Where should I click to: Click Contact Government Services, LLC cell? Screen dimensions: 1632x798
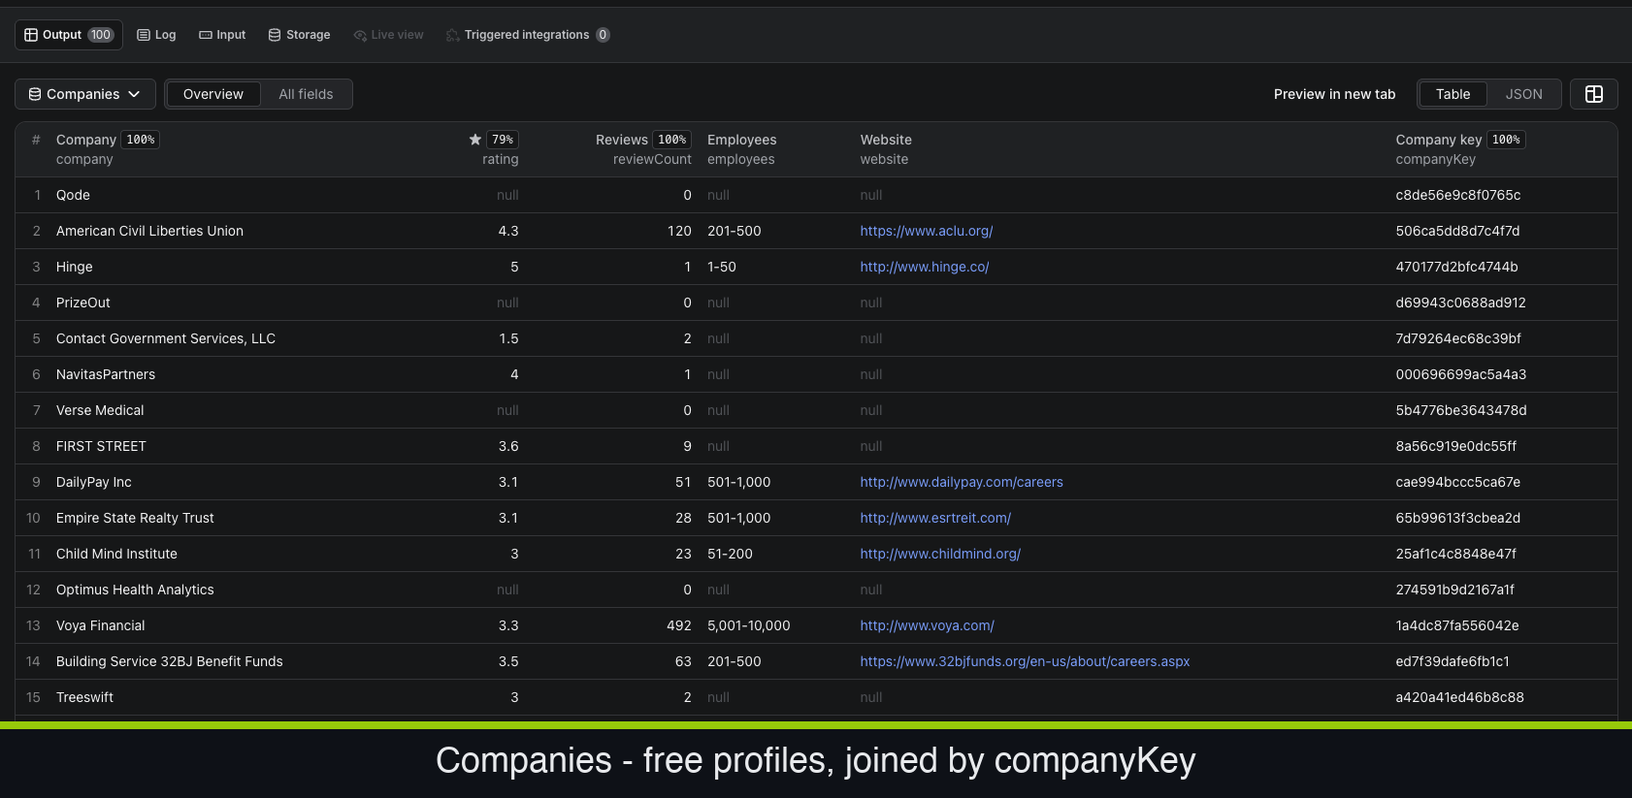point(166,338)
